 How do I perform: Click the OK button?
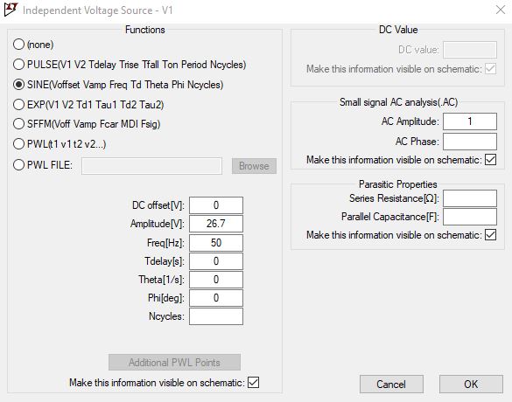(471, 384)
